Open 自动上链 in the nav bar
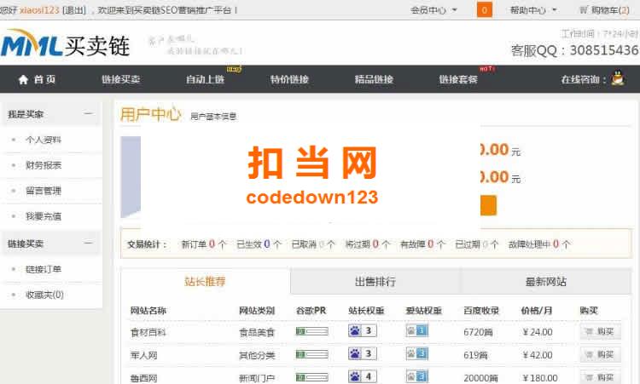This screenshot has height=384, width=640. click(206, 79)
